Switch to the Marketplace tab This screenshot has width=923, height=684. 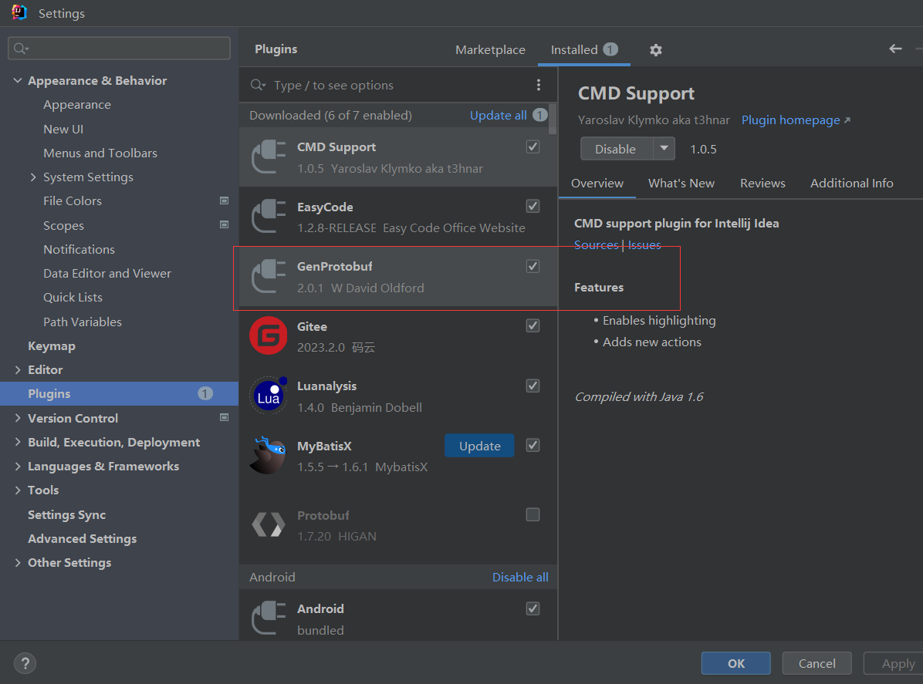[490, 50]
